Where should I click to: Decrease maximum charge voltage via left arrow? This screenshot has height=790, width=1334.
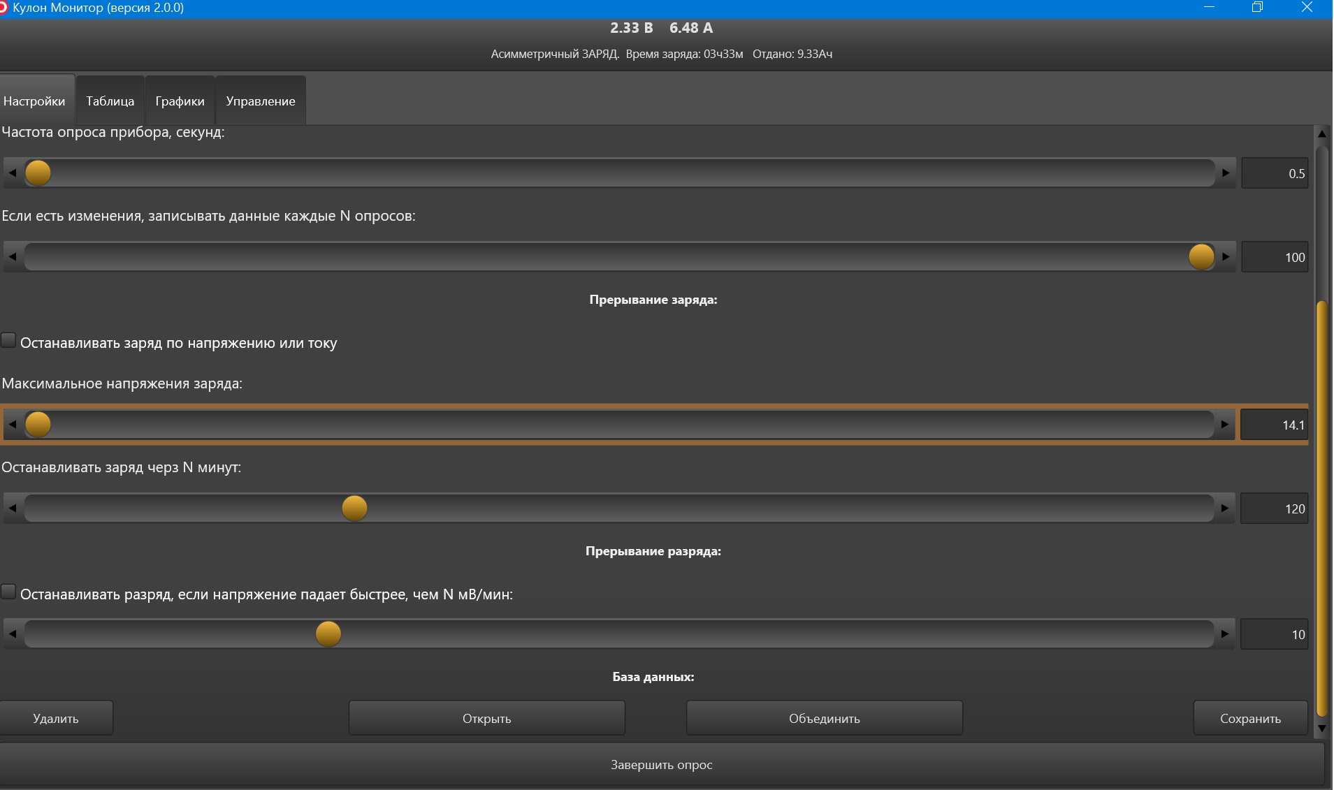(13, 425)
